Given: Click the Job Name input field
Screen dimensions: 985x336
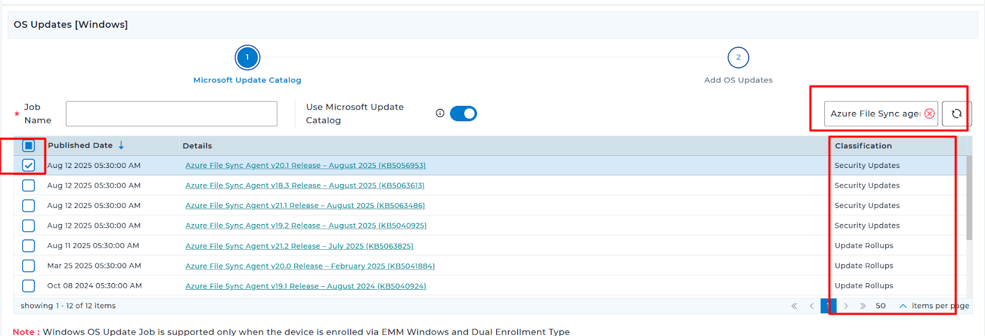Looking at the screenshot, I should pyautogui.click(x=171, y=114).
